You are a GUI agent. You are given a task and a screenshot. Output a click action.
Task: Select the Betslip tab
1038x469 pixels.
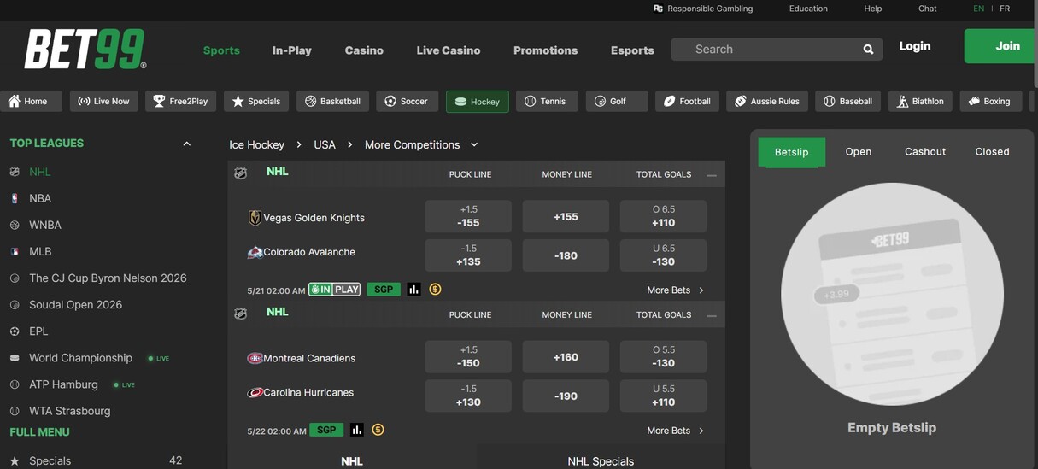click(792, 152)
